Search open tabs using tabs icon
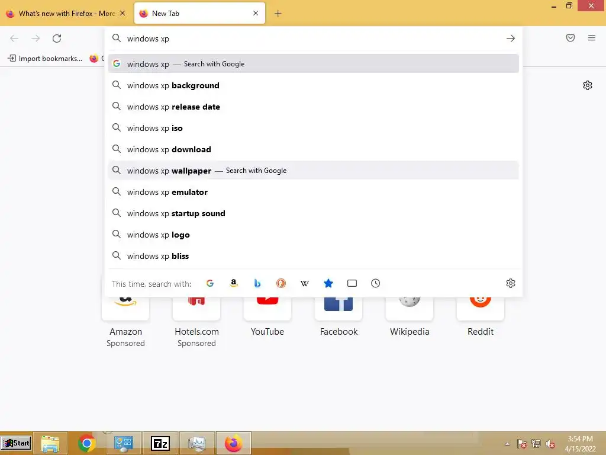606x455 pixels. coord(352,283)
